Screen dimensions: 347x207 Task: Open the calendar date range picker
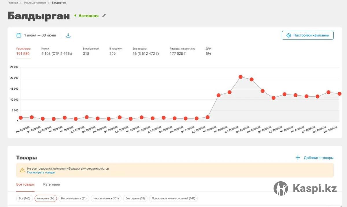tap(19, 35)
